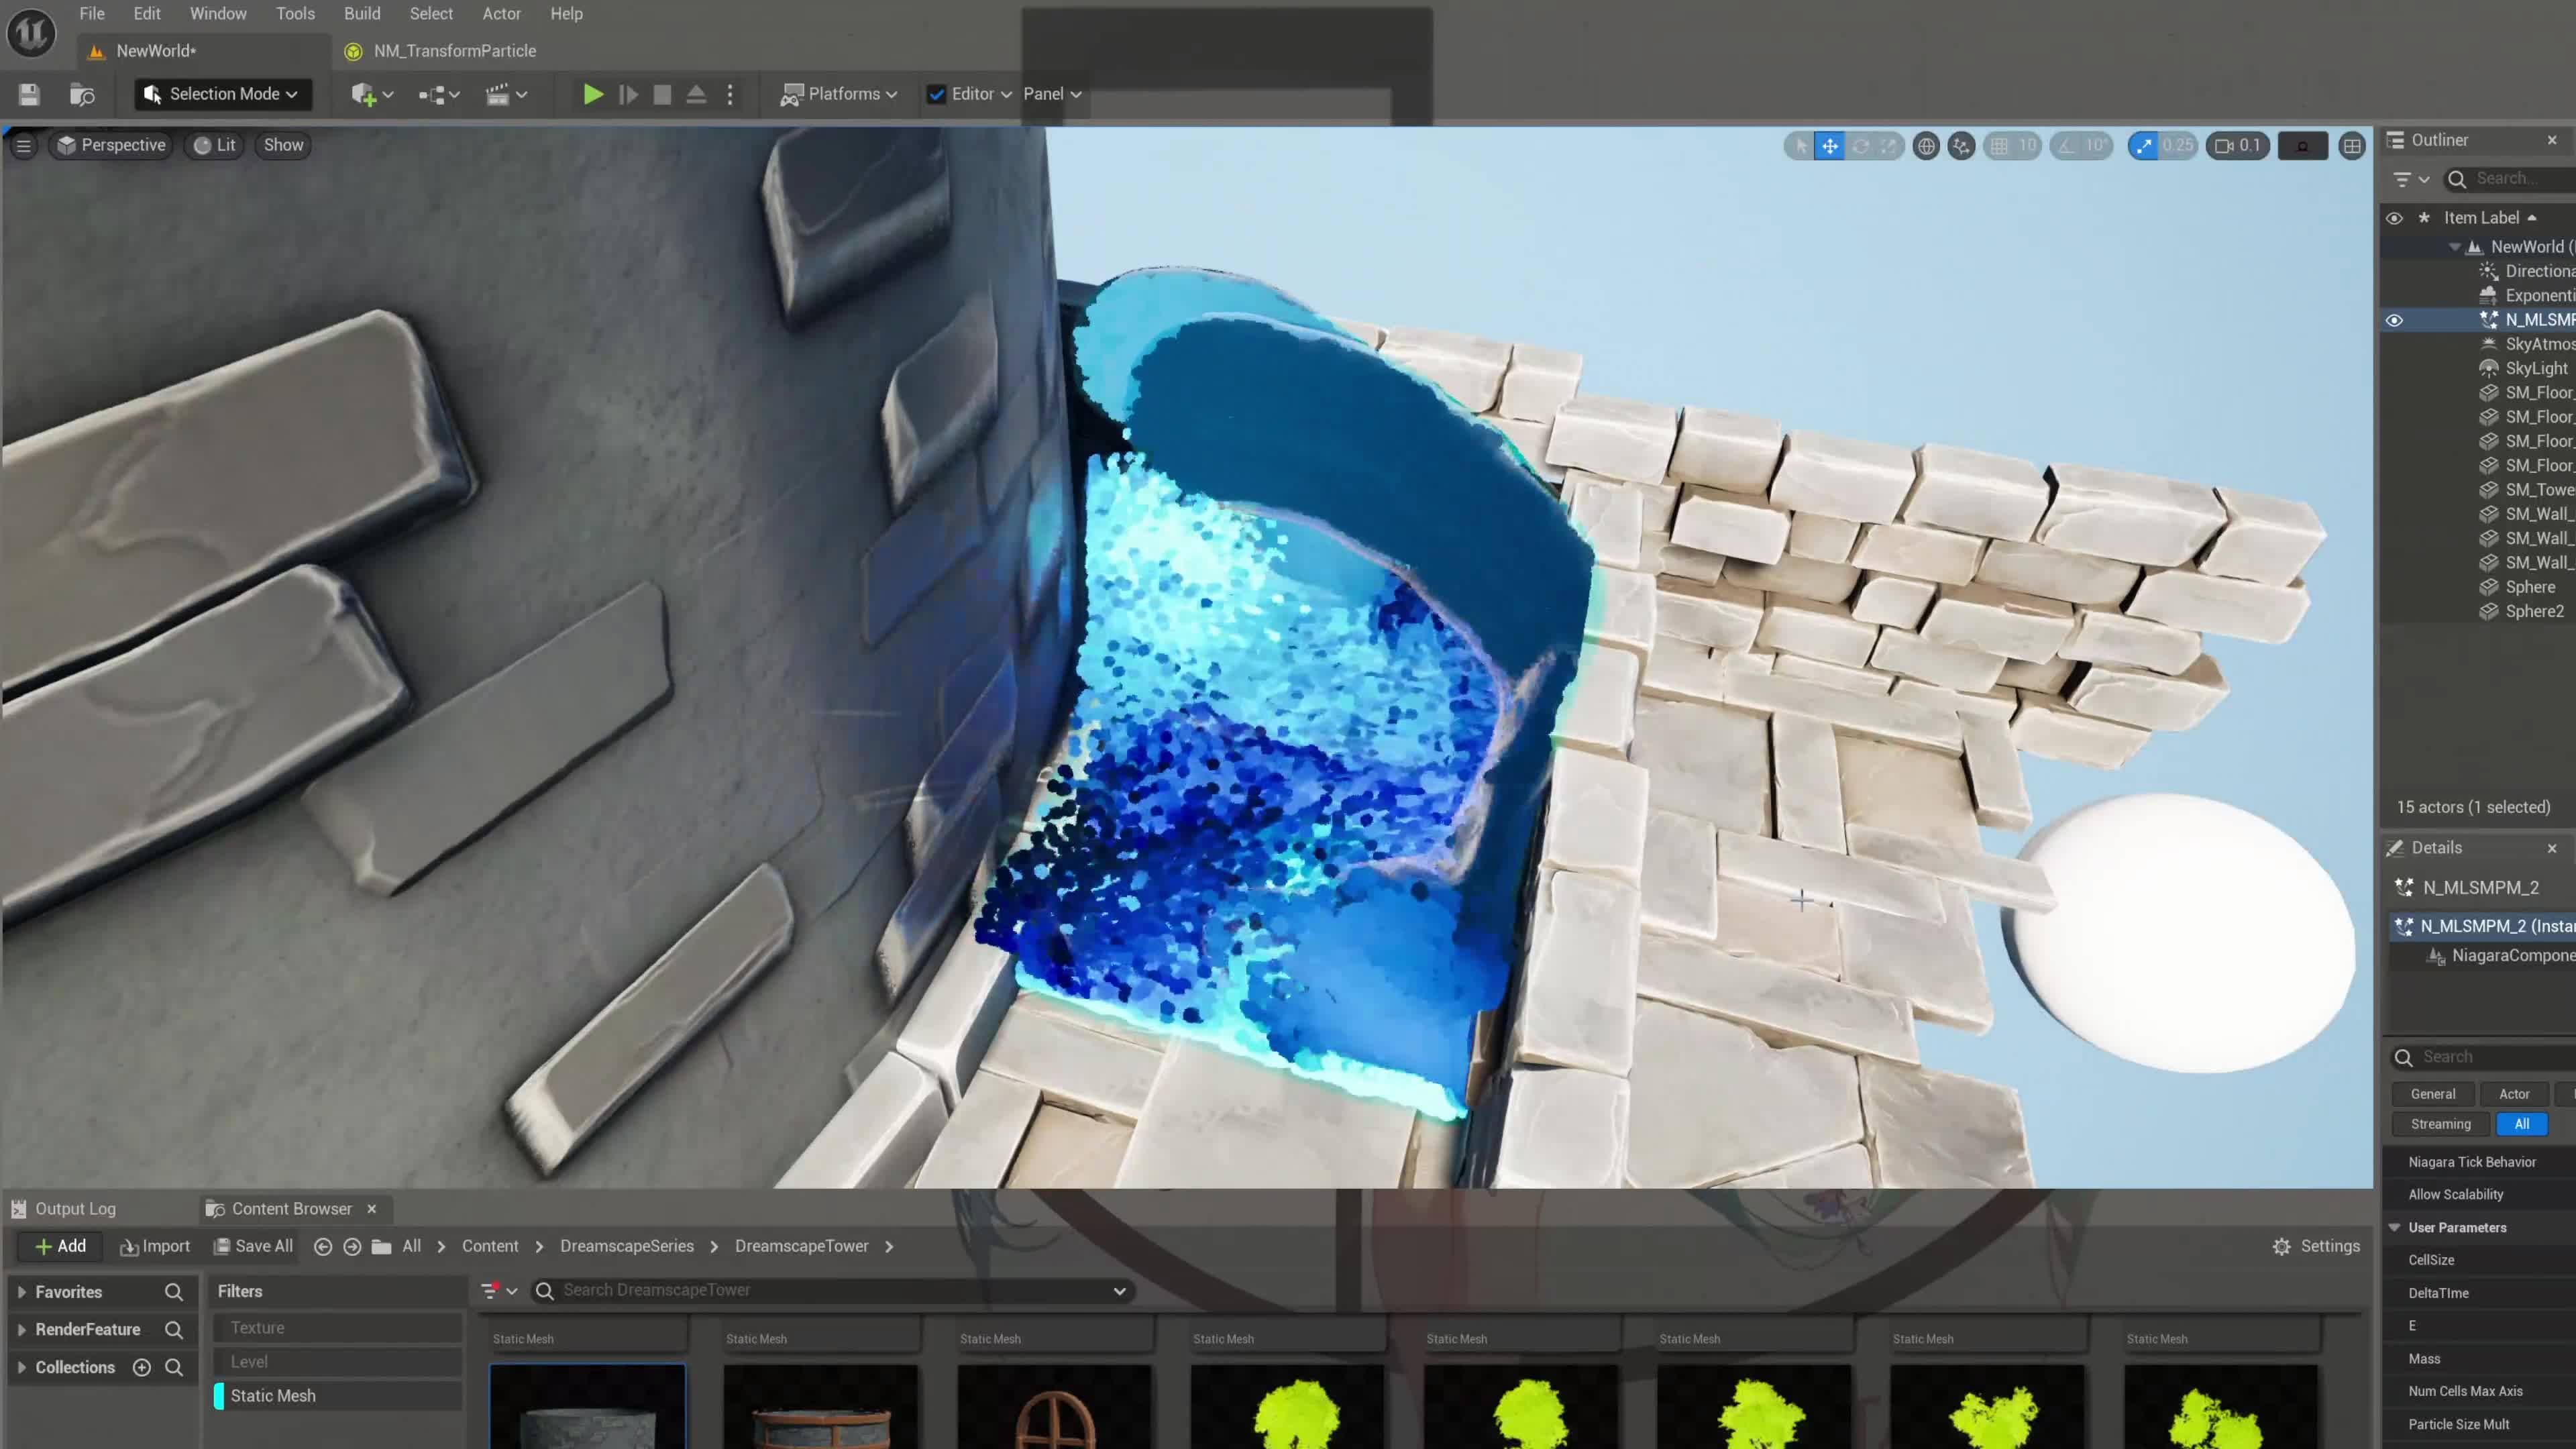Click the surface snapping icon

pos(1961,146)
